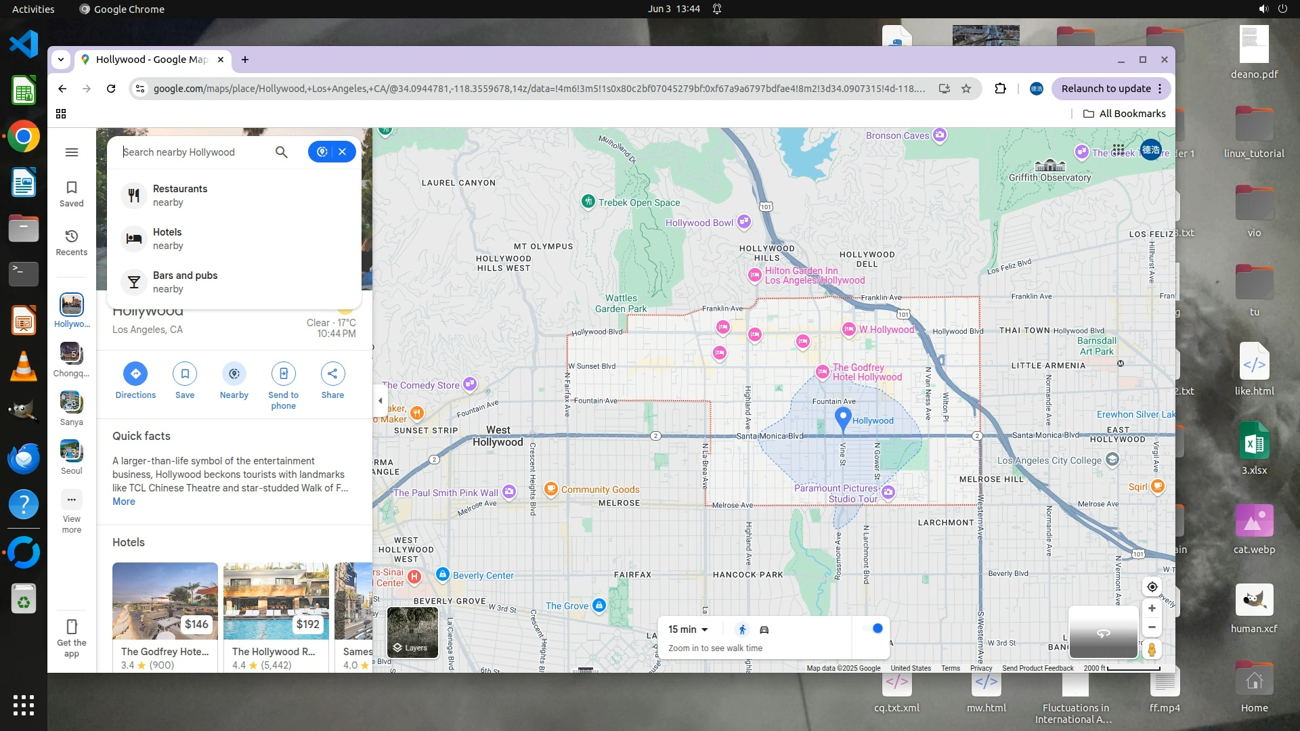
Task: Click the Directions icon button
Action: coord(135,374)
